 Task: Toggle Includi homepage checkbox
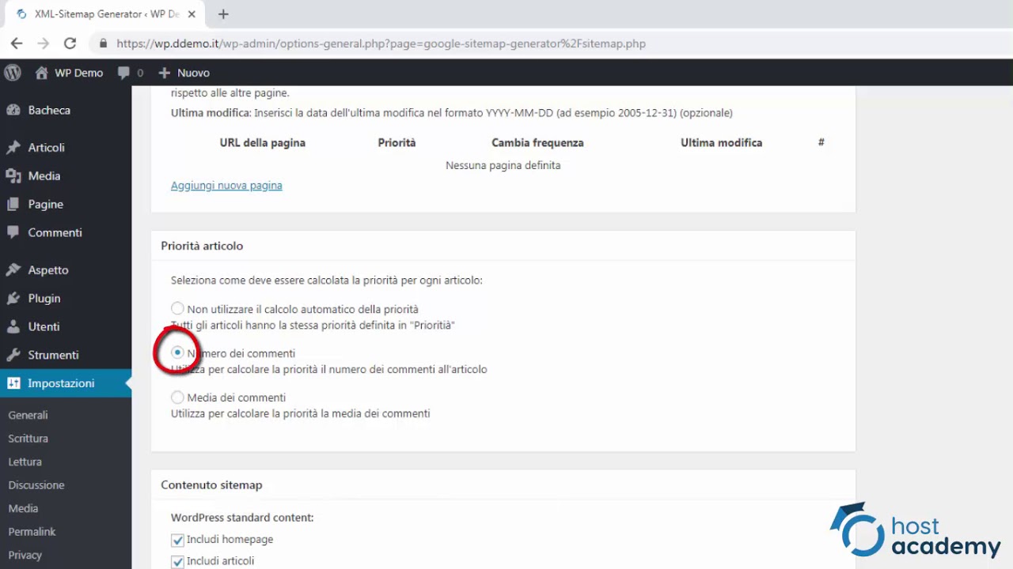pyautogui.click(x=177, y=540)
